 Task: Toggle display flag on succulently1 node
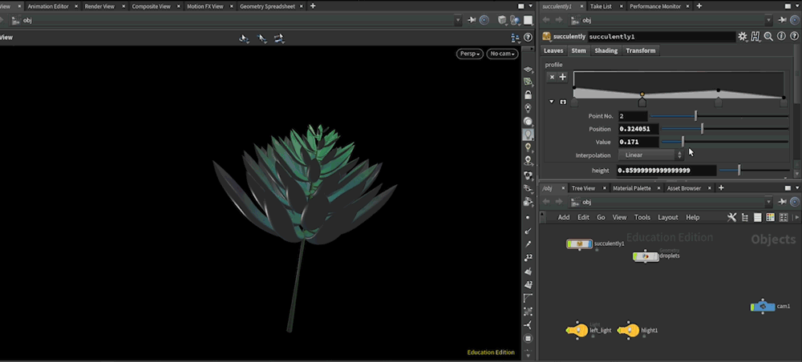589,244
